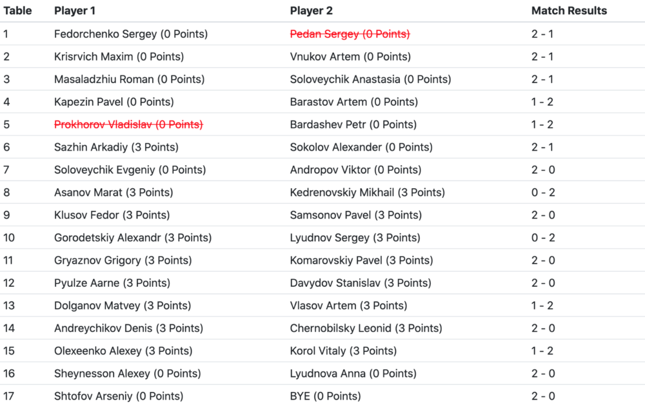Click Soloveychik Anastasia player cell
Image resolution: width=645 pixels, height=417 pixels.
tap(370, 79)
